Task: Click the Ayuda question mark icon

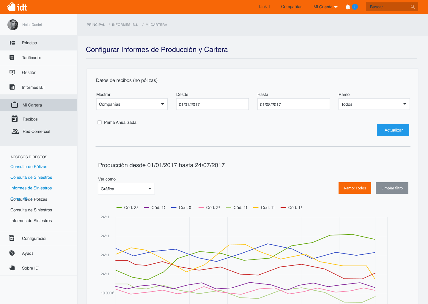Action: [x=12, y=253]
